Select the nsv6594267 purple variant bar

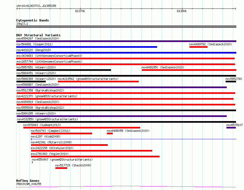tap(126, 41)
